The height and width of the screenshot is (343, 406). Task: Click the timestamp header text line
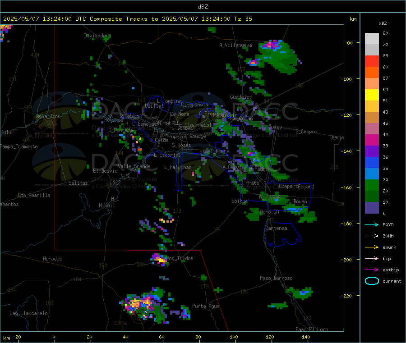point(128,19)
